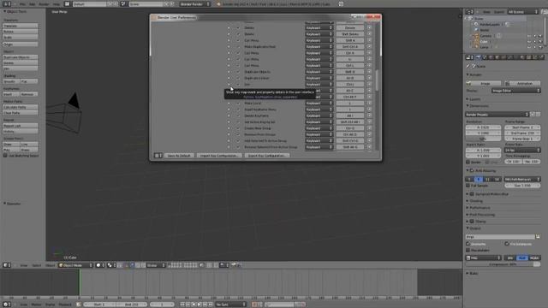Open Keyboard type dropdown for Make Local
This screenshot has width=548, height=308.
(x=319, y=104)
